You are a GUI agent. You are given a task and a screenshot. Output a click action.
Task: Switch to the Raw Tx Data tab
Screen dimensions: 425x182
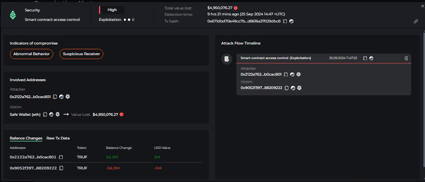[58, 138]
